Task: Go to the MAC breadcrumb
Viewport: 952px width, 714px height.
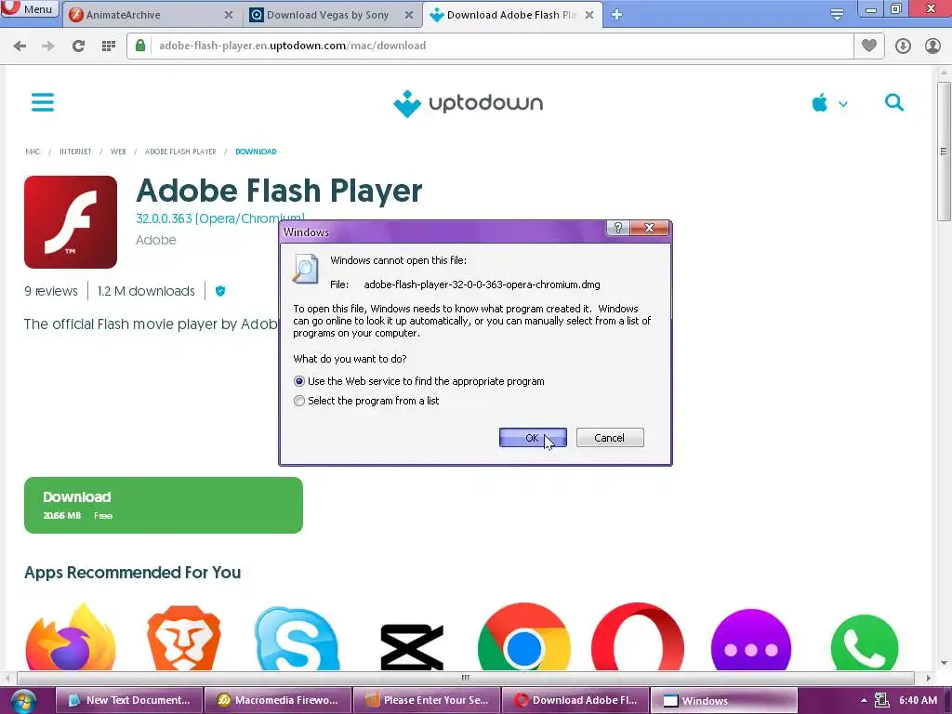Action: pyautogui.click(x=33, y=152)
